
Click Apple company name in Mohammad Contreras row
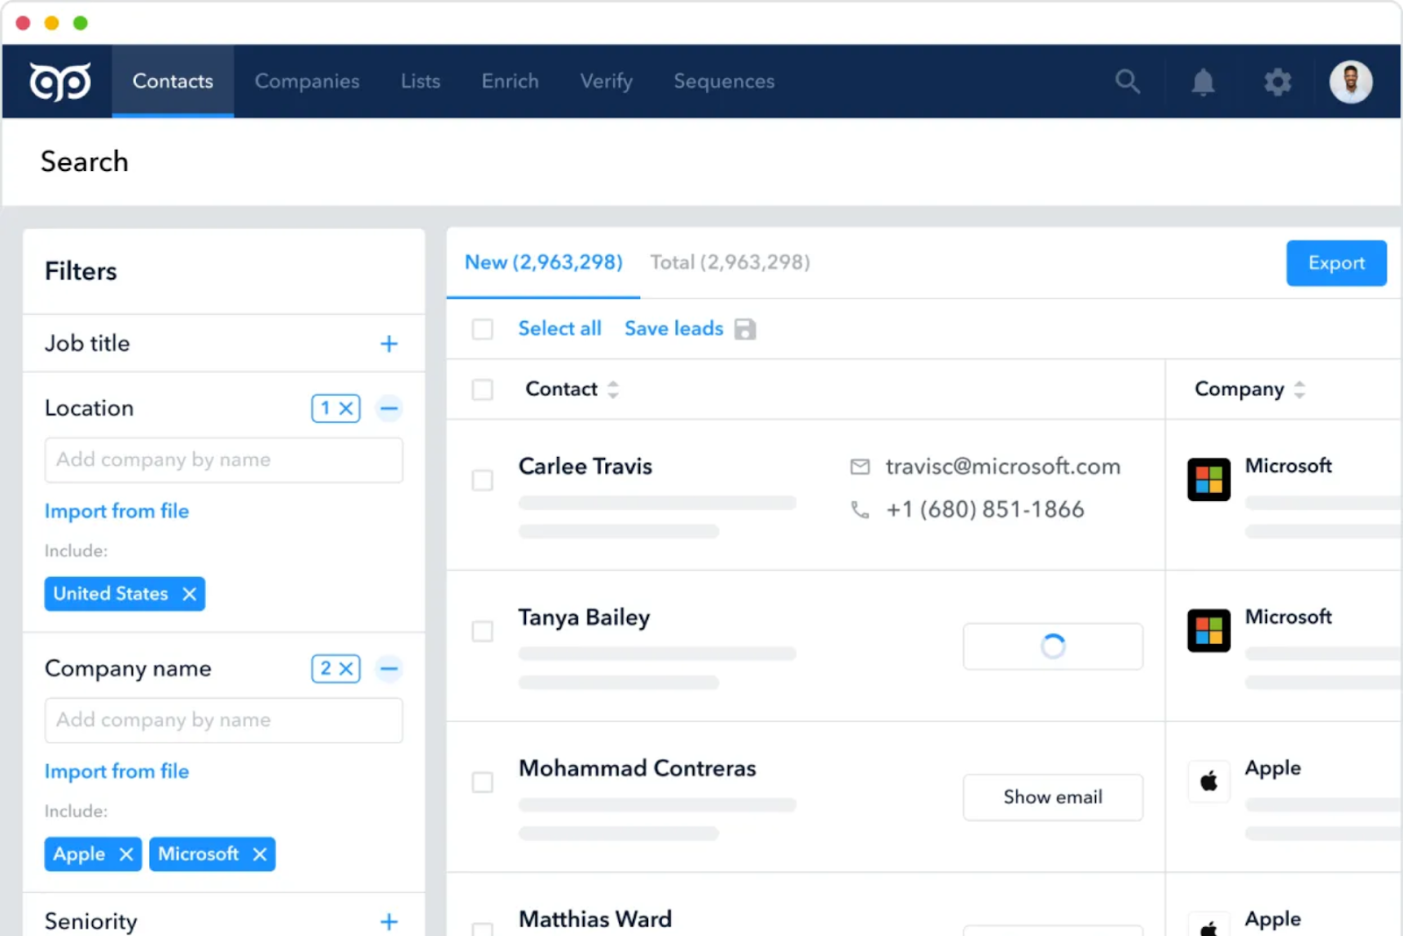[1272, 768]
